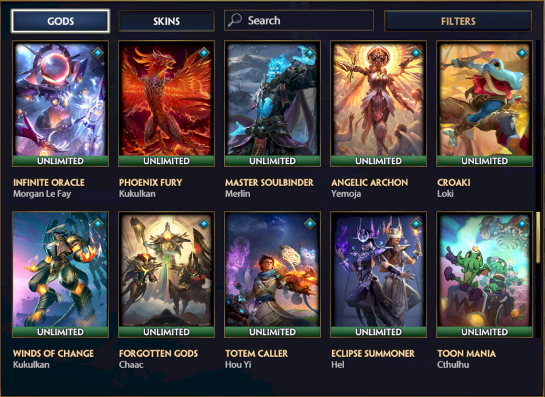Open the Toon Mania Cthulhu skin card
This screenshot has height=397, width=545.
tap(484, 274)
